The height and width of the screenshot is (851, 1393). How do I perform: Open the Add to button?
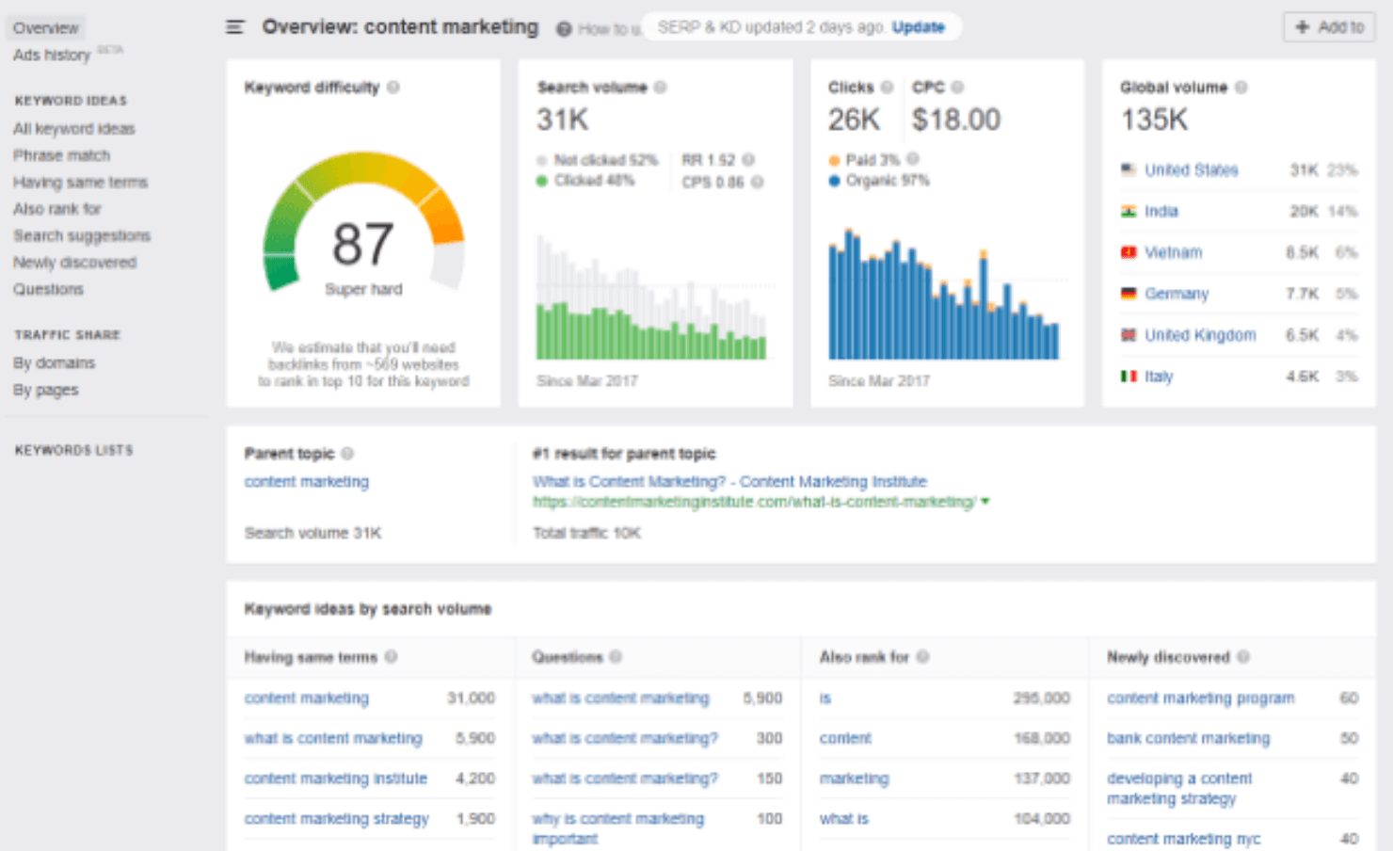1328,26
